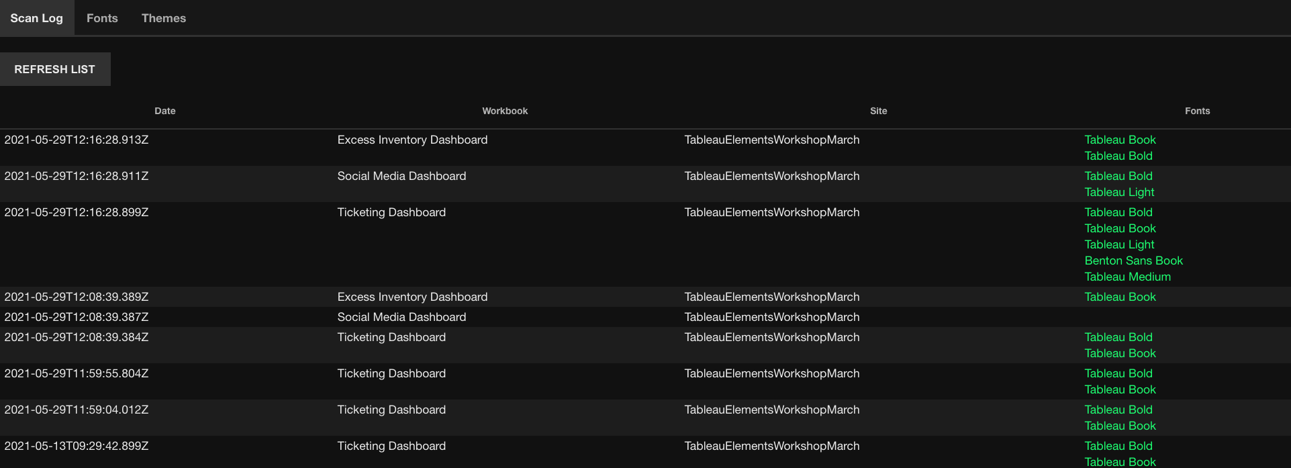
Task: Select Excess Inventory Dashboard in 12:16:28.913Z row
Action: (412, 140)
